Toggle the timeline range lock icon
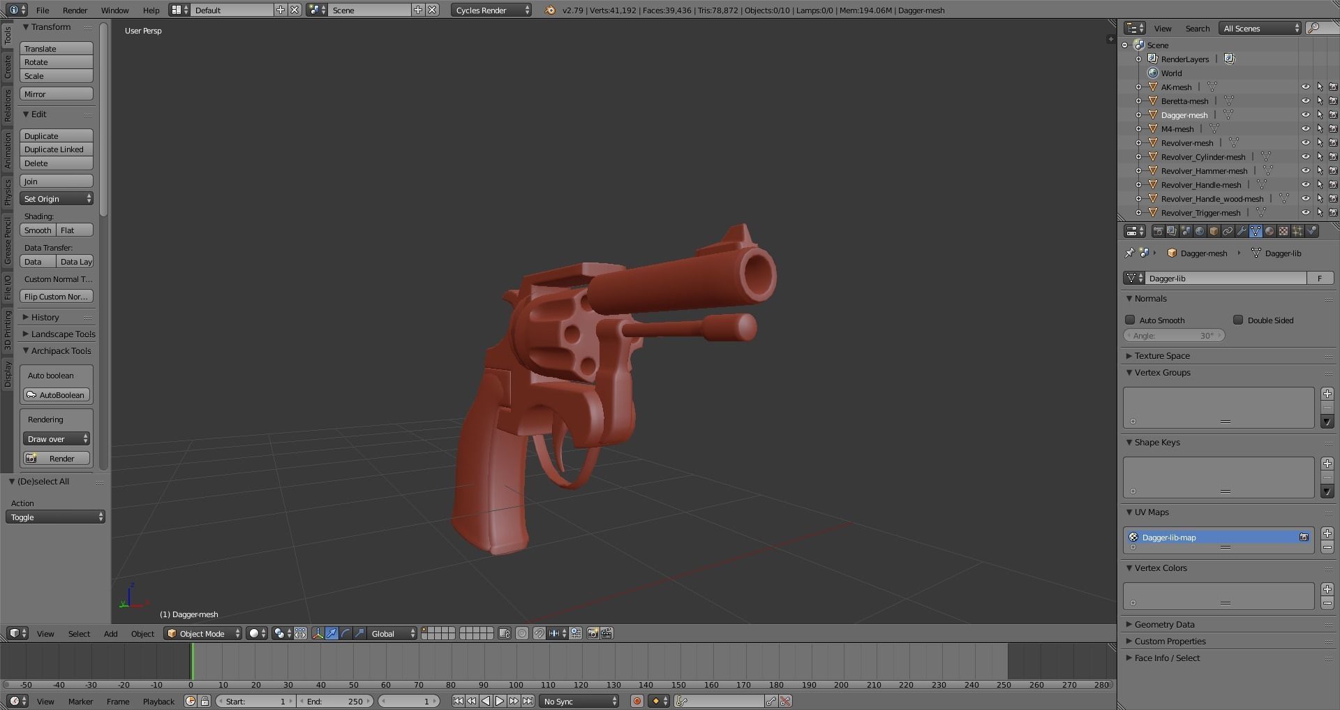The height and width of the screenshot is (710, 1340). 204,701
